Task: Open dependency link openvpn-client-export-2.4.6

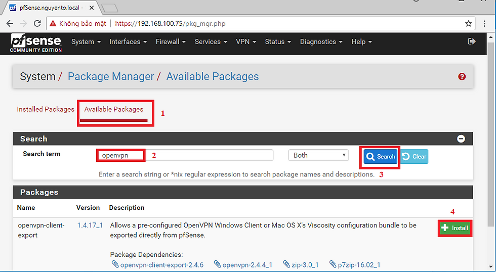Action: pos(158,264)
